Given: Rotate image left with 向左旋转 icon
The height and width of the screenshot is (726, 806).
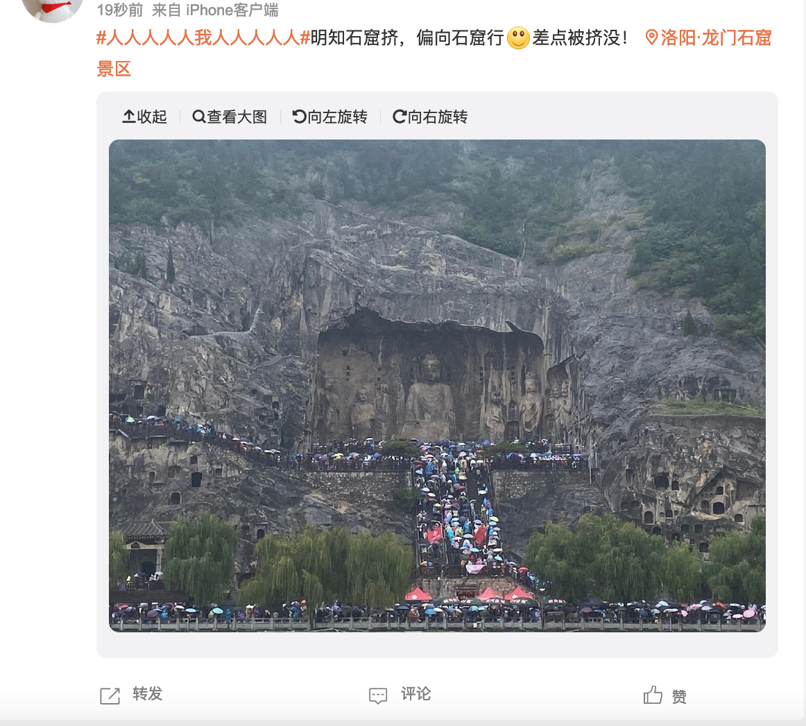Looking at the screenshot, I should click(299, 117).
